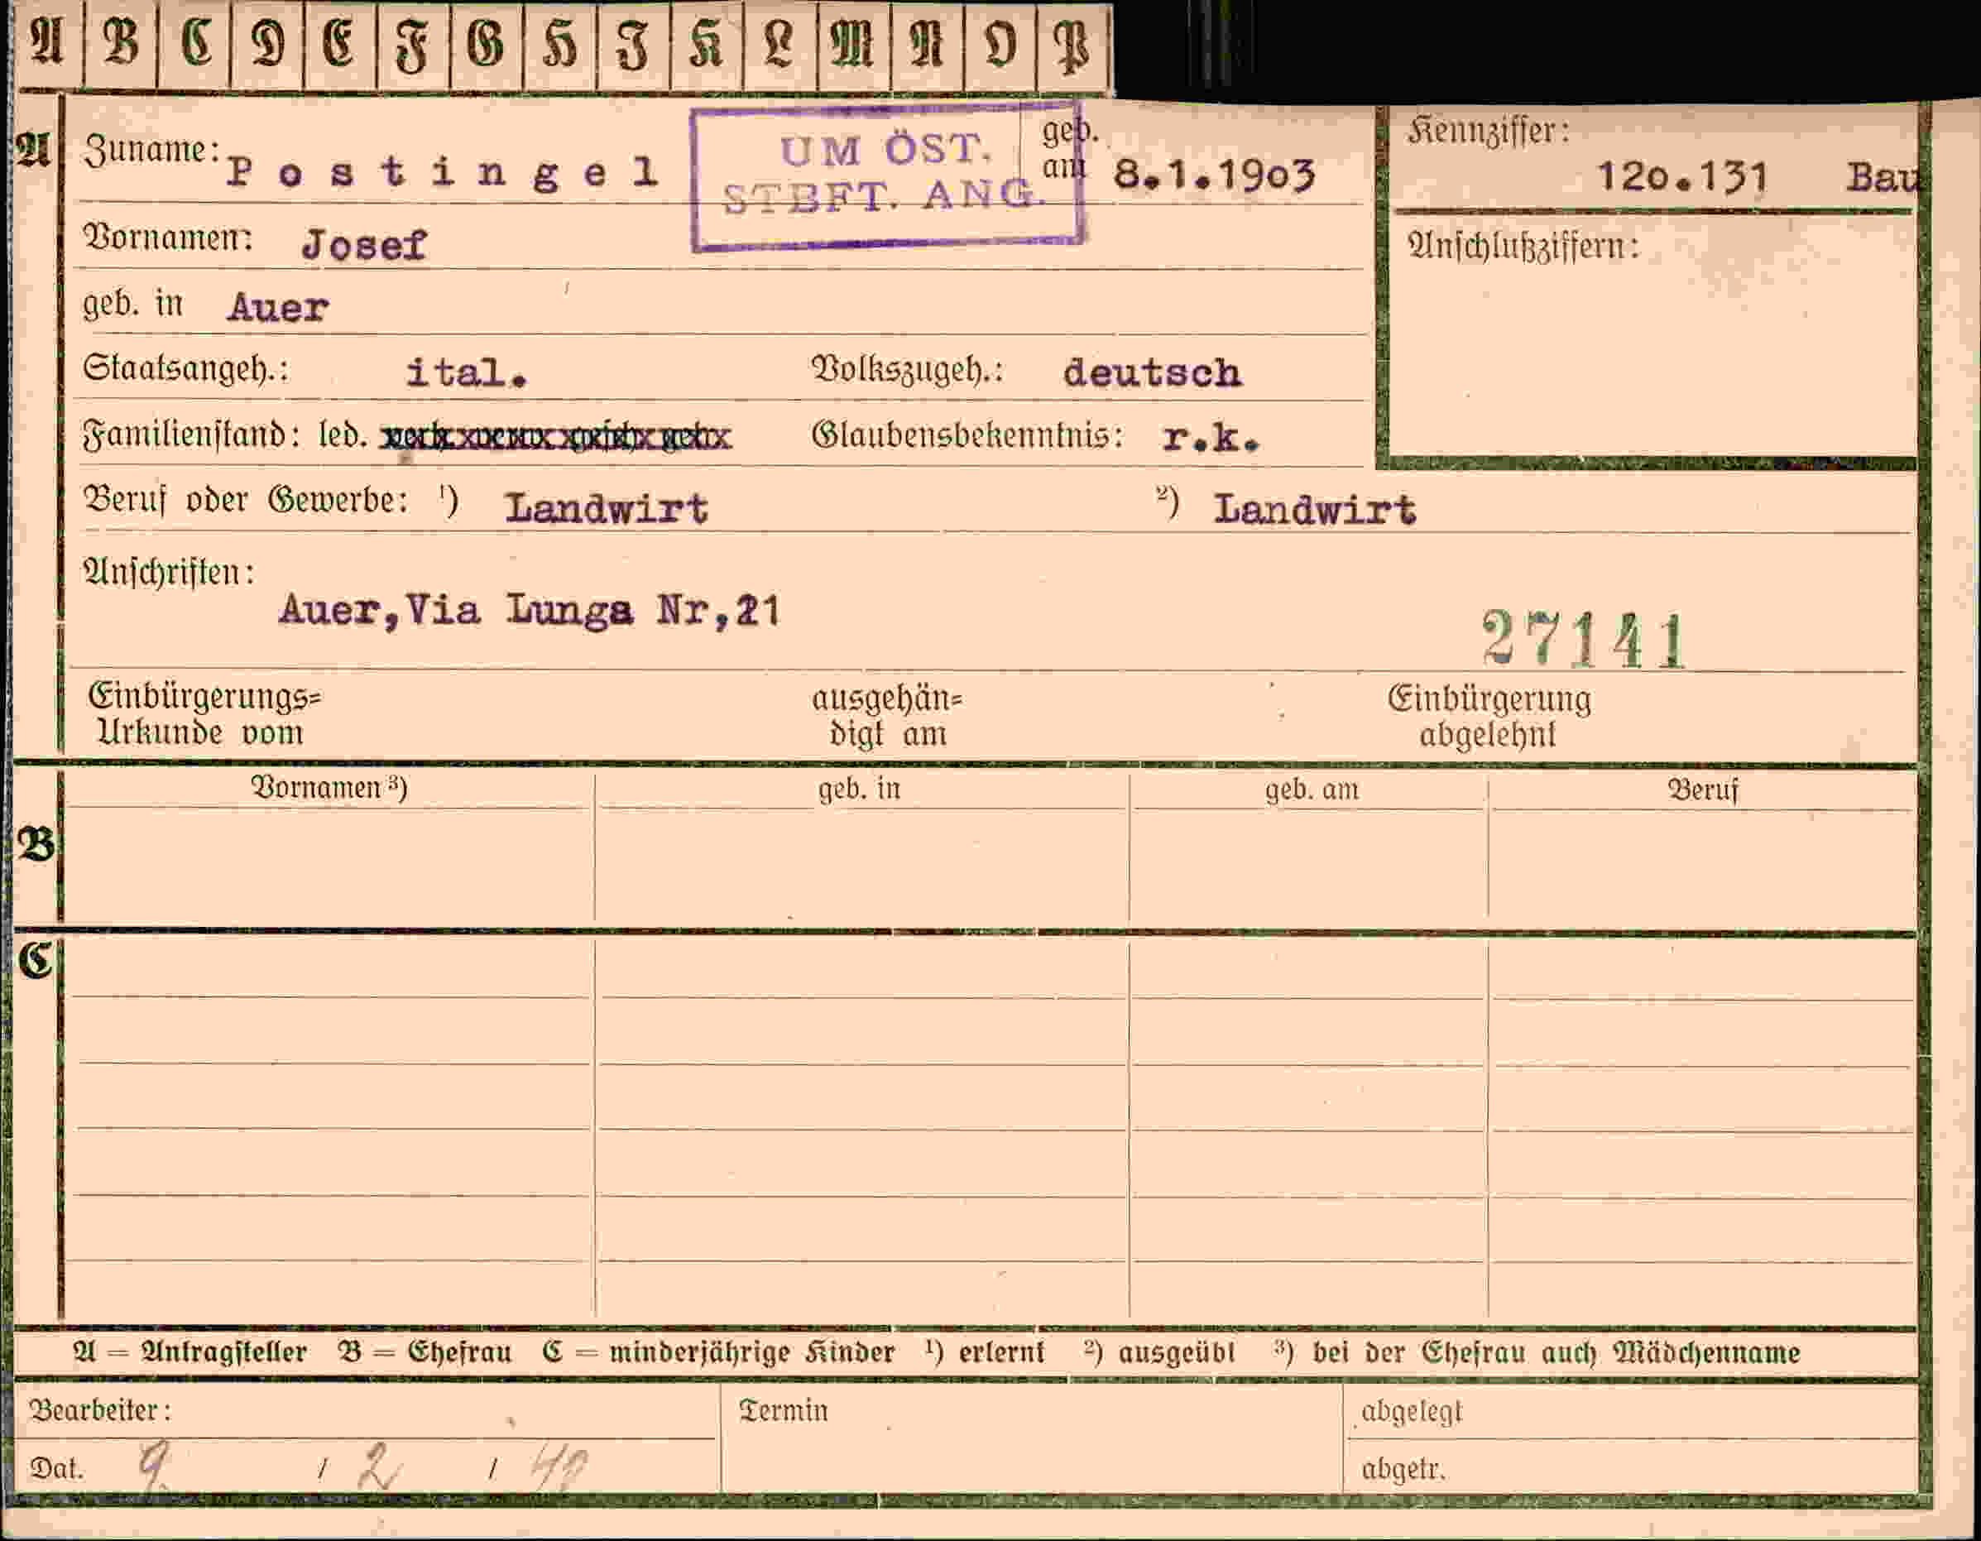
Task: Click section letter C in left margin
Action: tap(36, 961)
